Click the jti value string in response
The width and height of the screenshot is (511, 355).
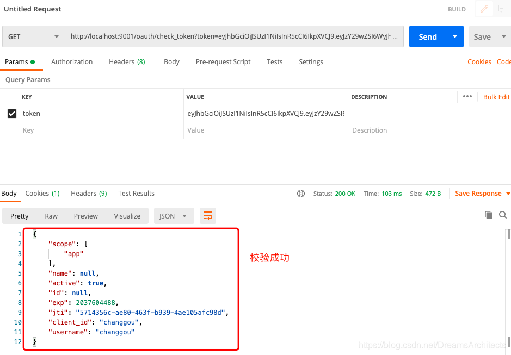[x=150, y=313]
